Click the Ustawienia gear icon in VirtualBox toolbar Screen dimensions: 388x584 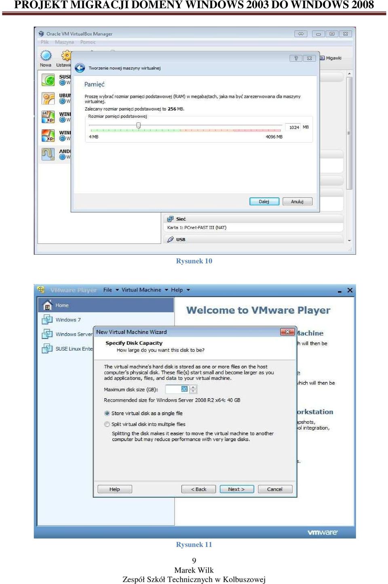coord(66,55)
